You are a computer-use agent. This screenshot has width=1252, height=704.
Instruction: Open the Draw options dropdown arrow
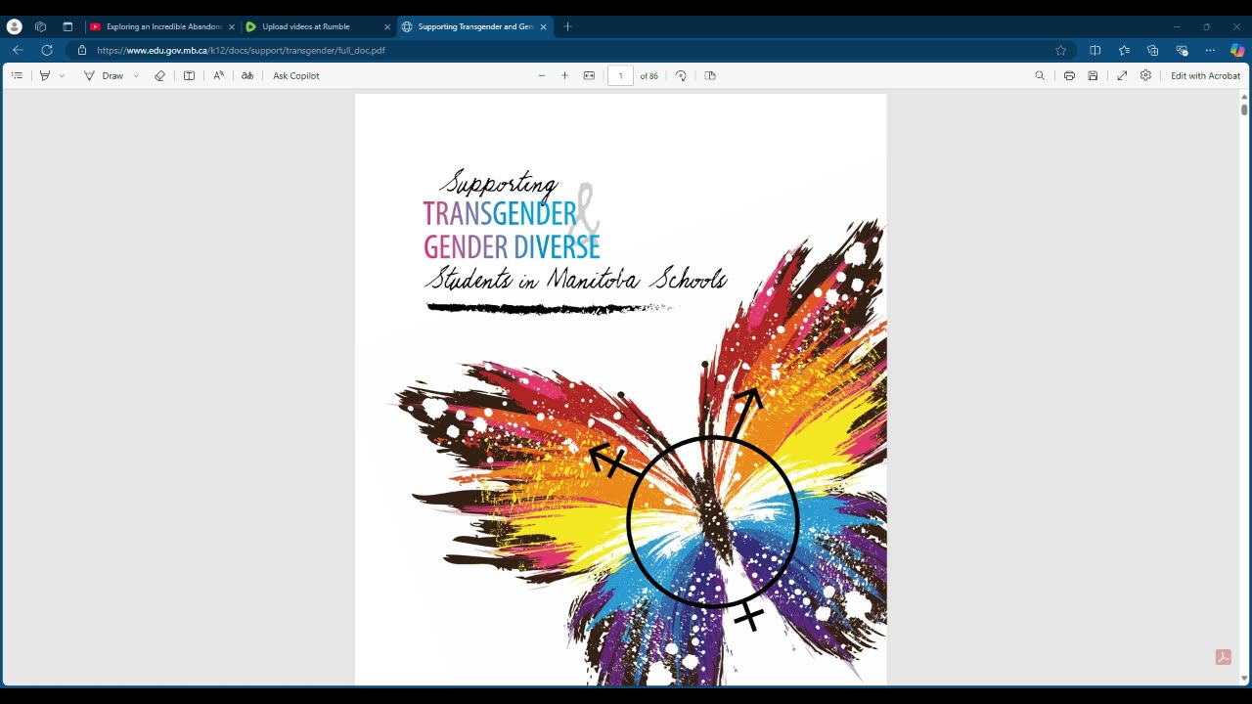(x=136, y=75)
